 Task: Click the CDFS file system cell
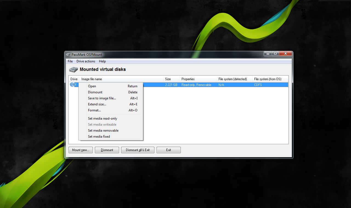(258, 85)
